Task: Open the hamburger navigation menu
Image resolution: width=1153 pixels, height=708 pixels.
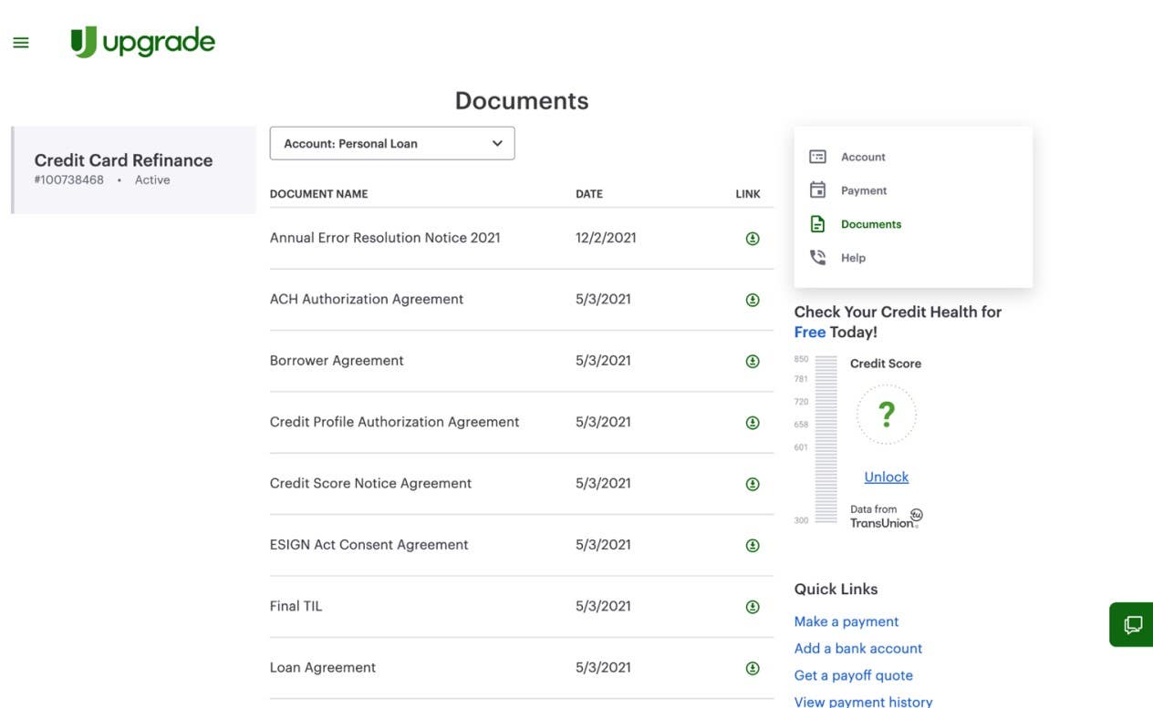Action: [21, 43]
